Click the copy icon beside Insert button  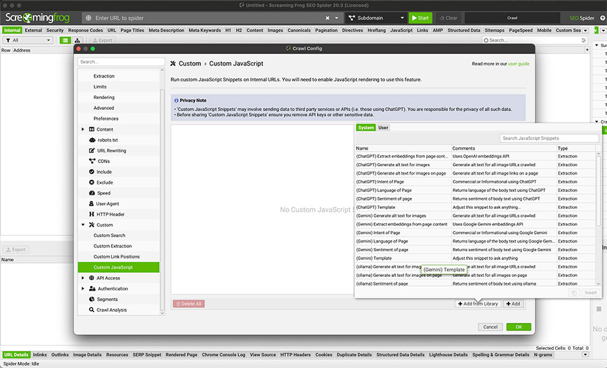574,293
